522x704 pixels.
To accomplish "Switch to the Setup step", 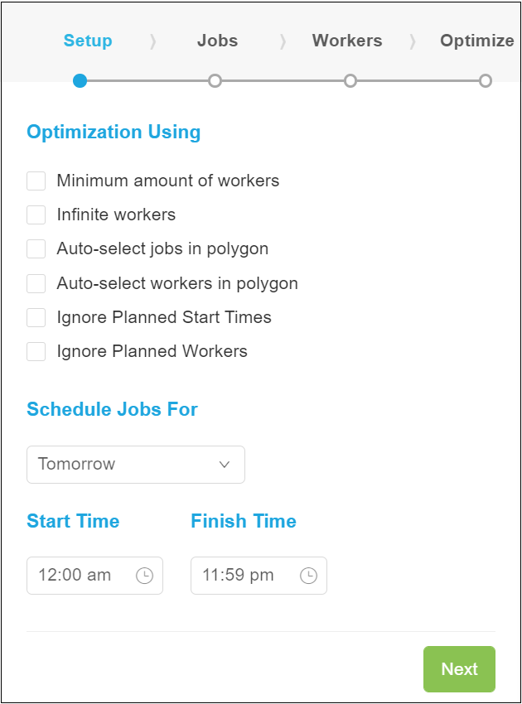I will (x=88, y=40).
